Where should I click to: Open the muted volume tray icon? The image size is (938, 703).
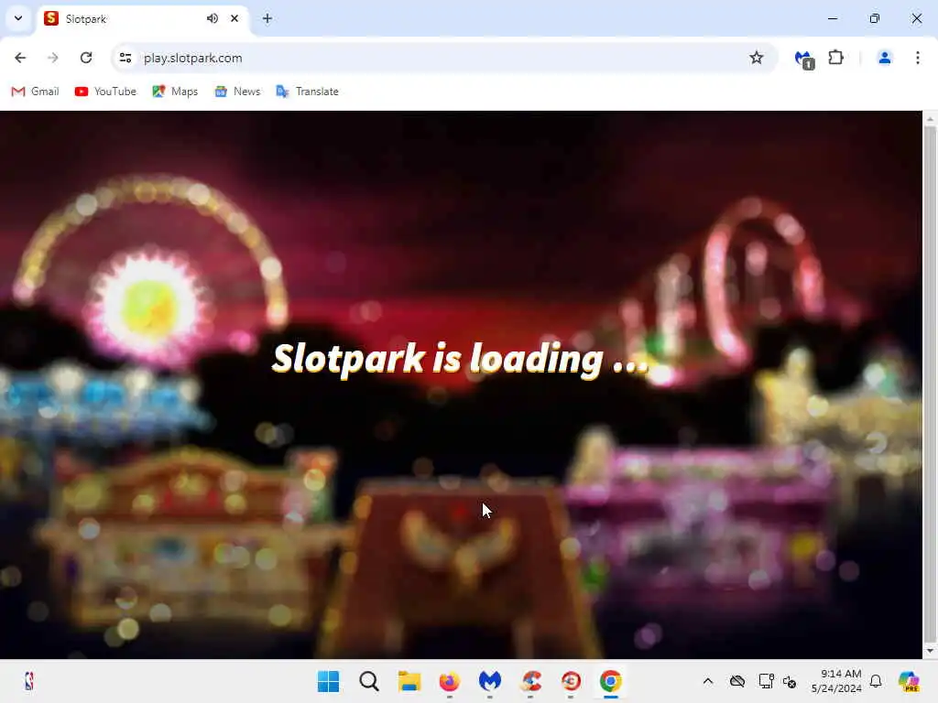point(789,681)
